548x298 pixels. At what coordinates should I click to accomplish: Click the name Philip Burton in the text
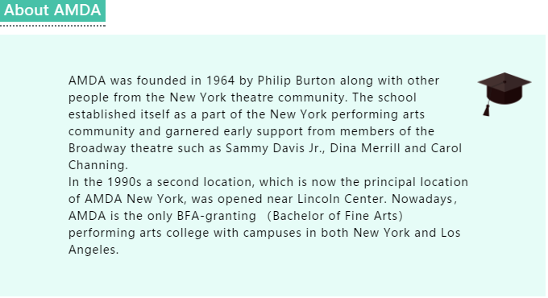(297, 81)
